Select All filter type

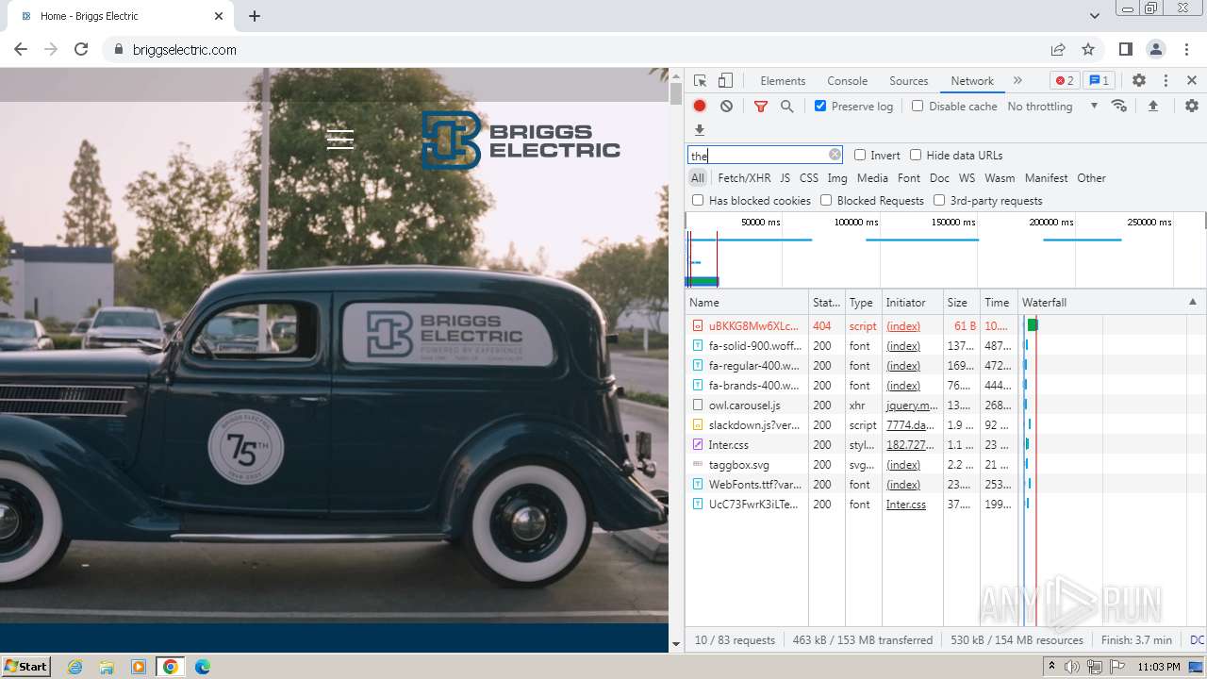[x=698, y=178]
